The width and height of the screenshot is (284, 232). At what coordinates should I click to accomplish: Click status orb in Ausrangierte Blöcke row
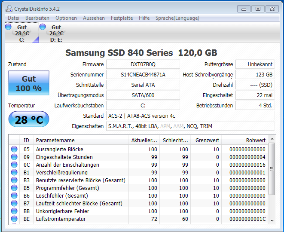coord(14,149)
